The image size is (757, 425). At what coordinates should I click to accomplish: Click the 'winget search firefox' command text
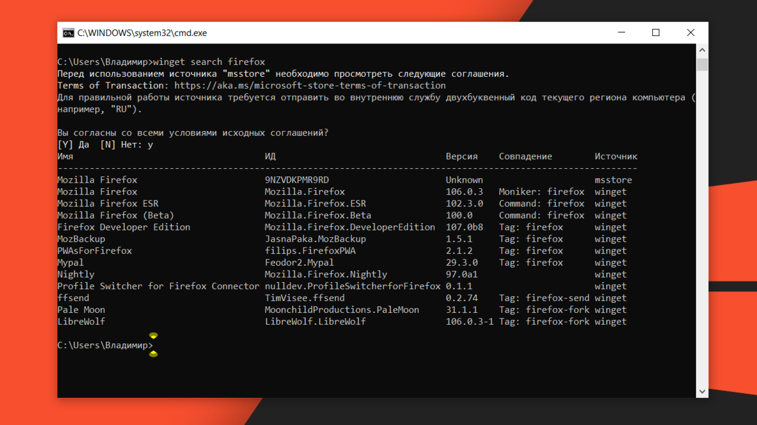pyautogui.click(x=209, y=62)
